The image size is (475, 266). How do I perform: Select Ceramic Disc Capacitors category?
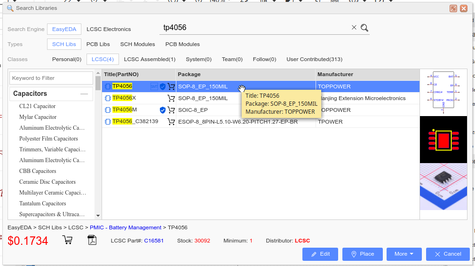click(47, 182)
